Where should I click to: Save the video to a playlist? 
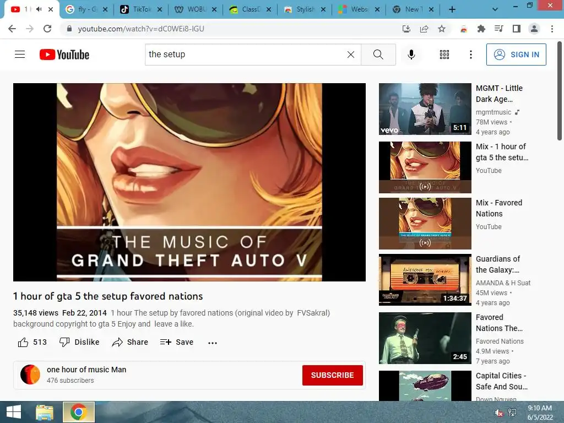pos(177,342)
